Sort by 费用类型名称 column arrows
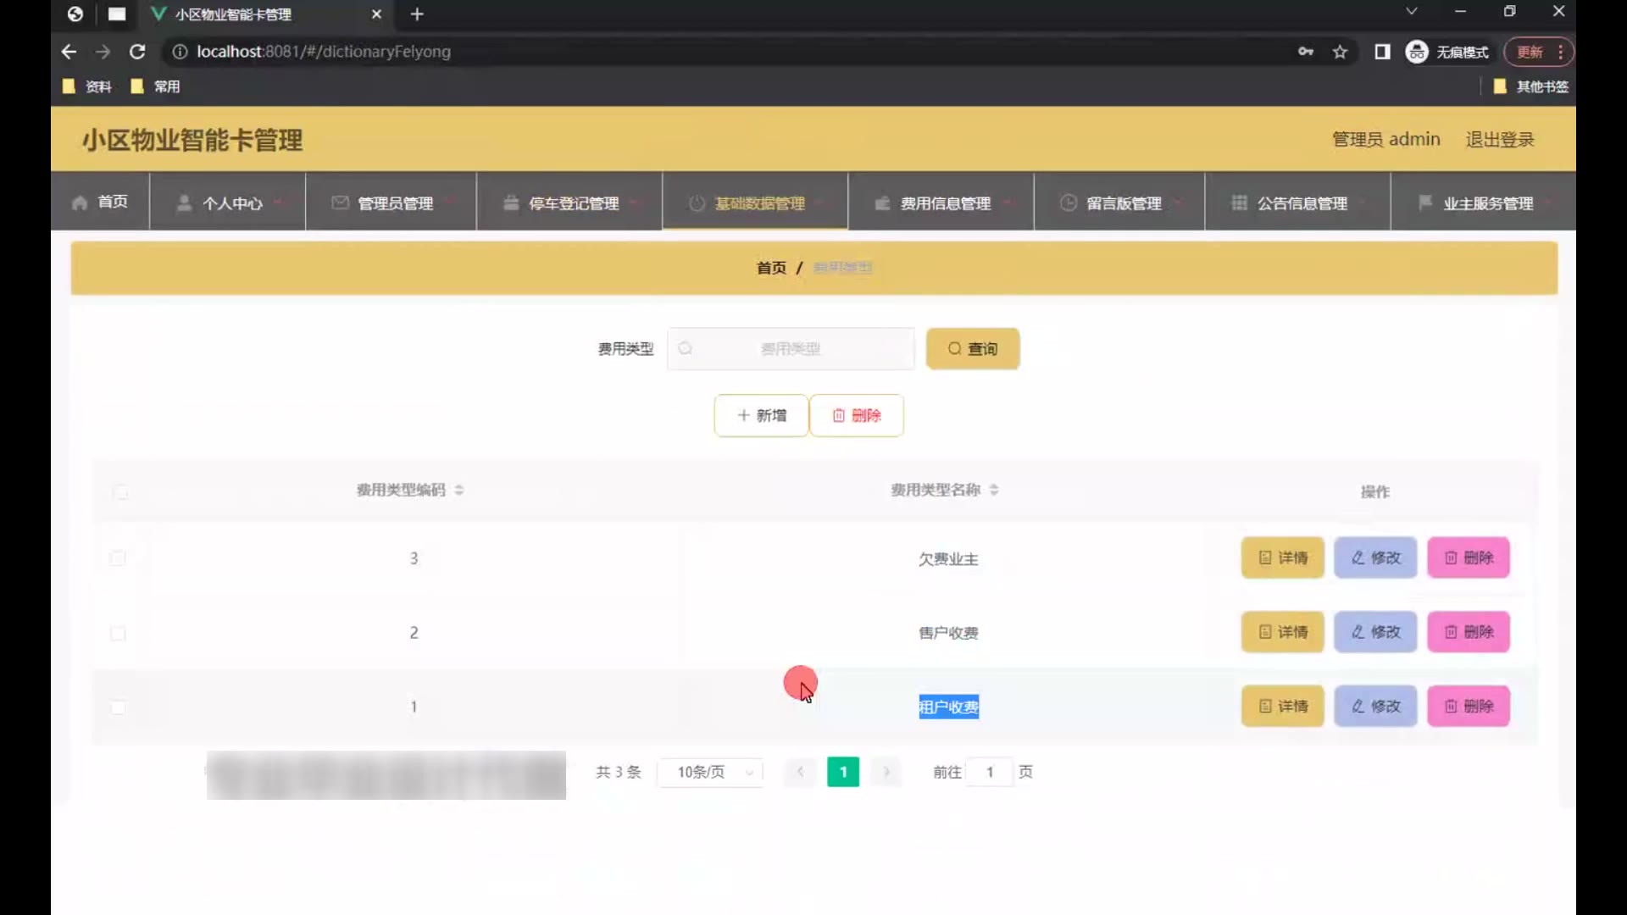The height and width of the screenshot is (915, 1627). (994, 490)
